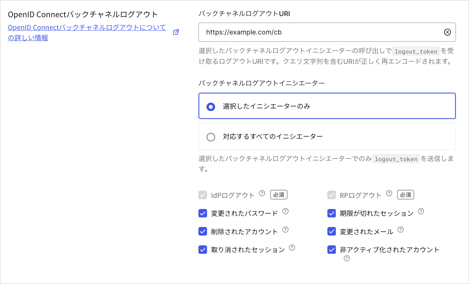Open help icon next to 期限が切れたセッション

[421, 211]
